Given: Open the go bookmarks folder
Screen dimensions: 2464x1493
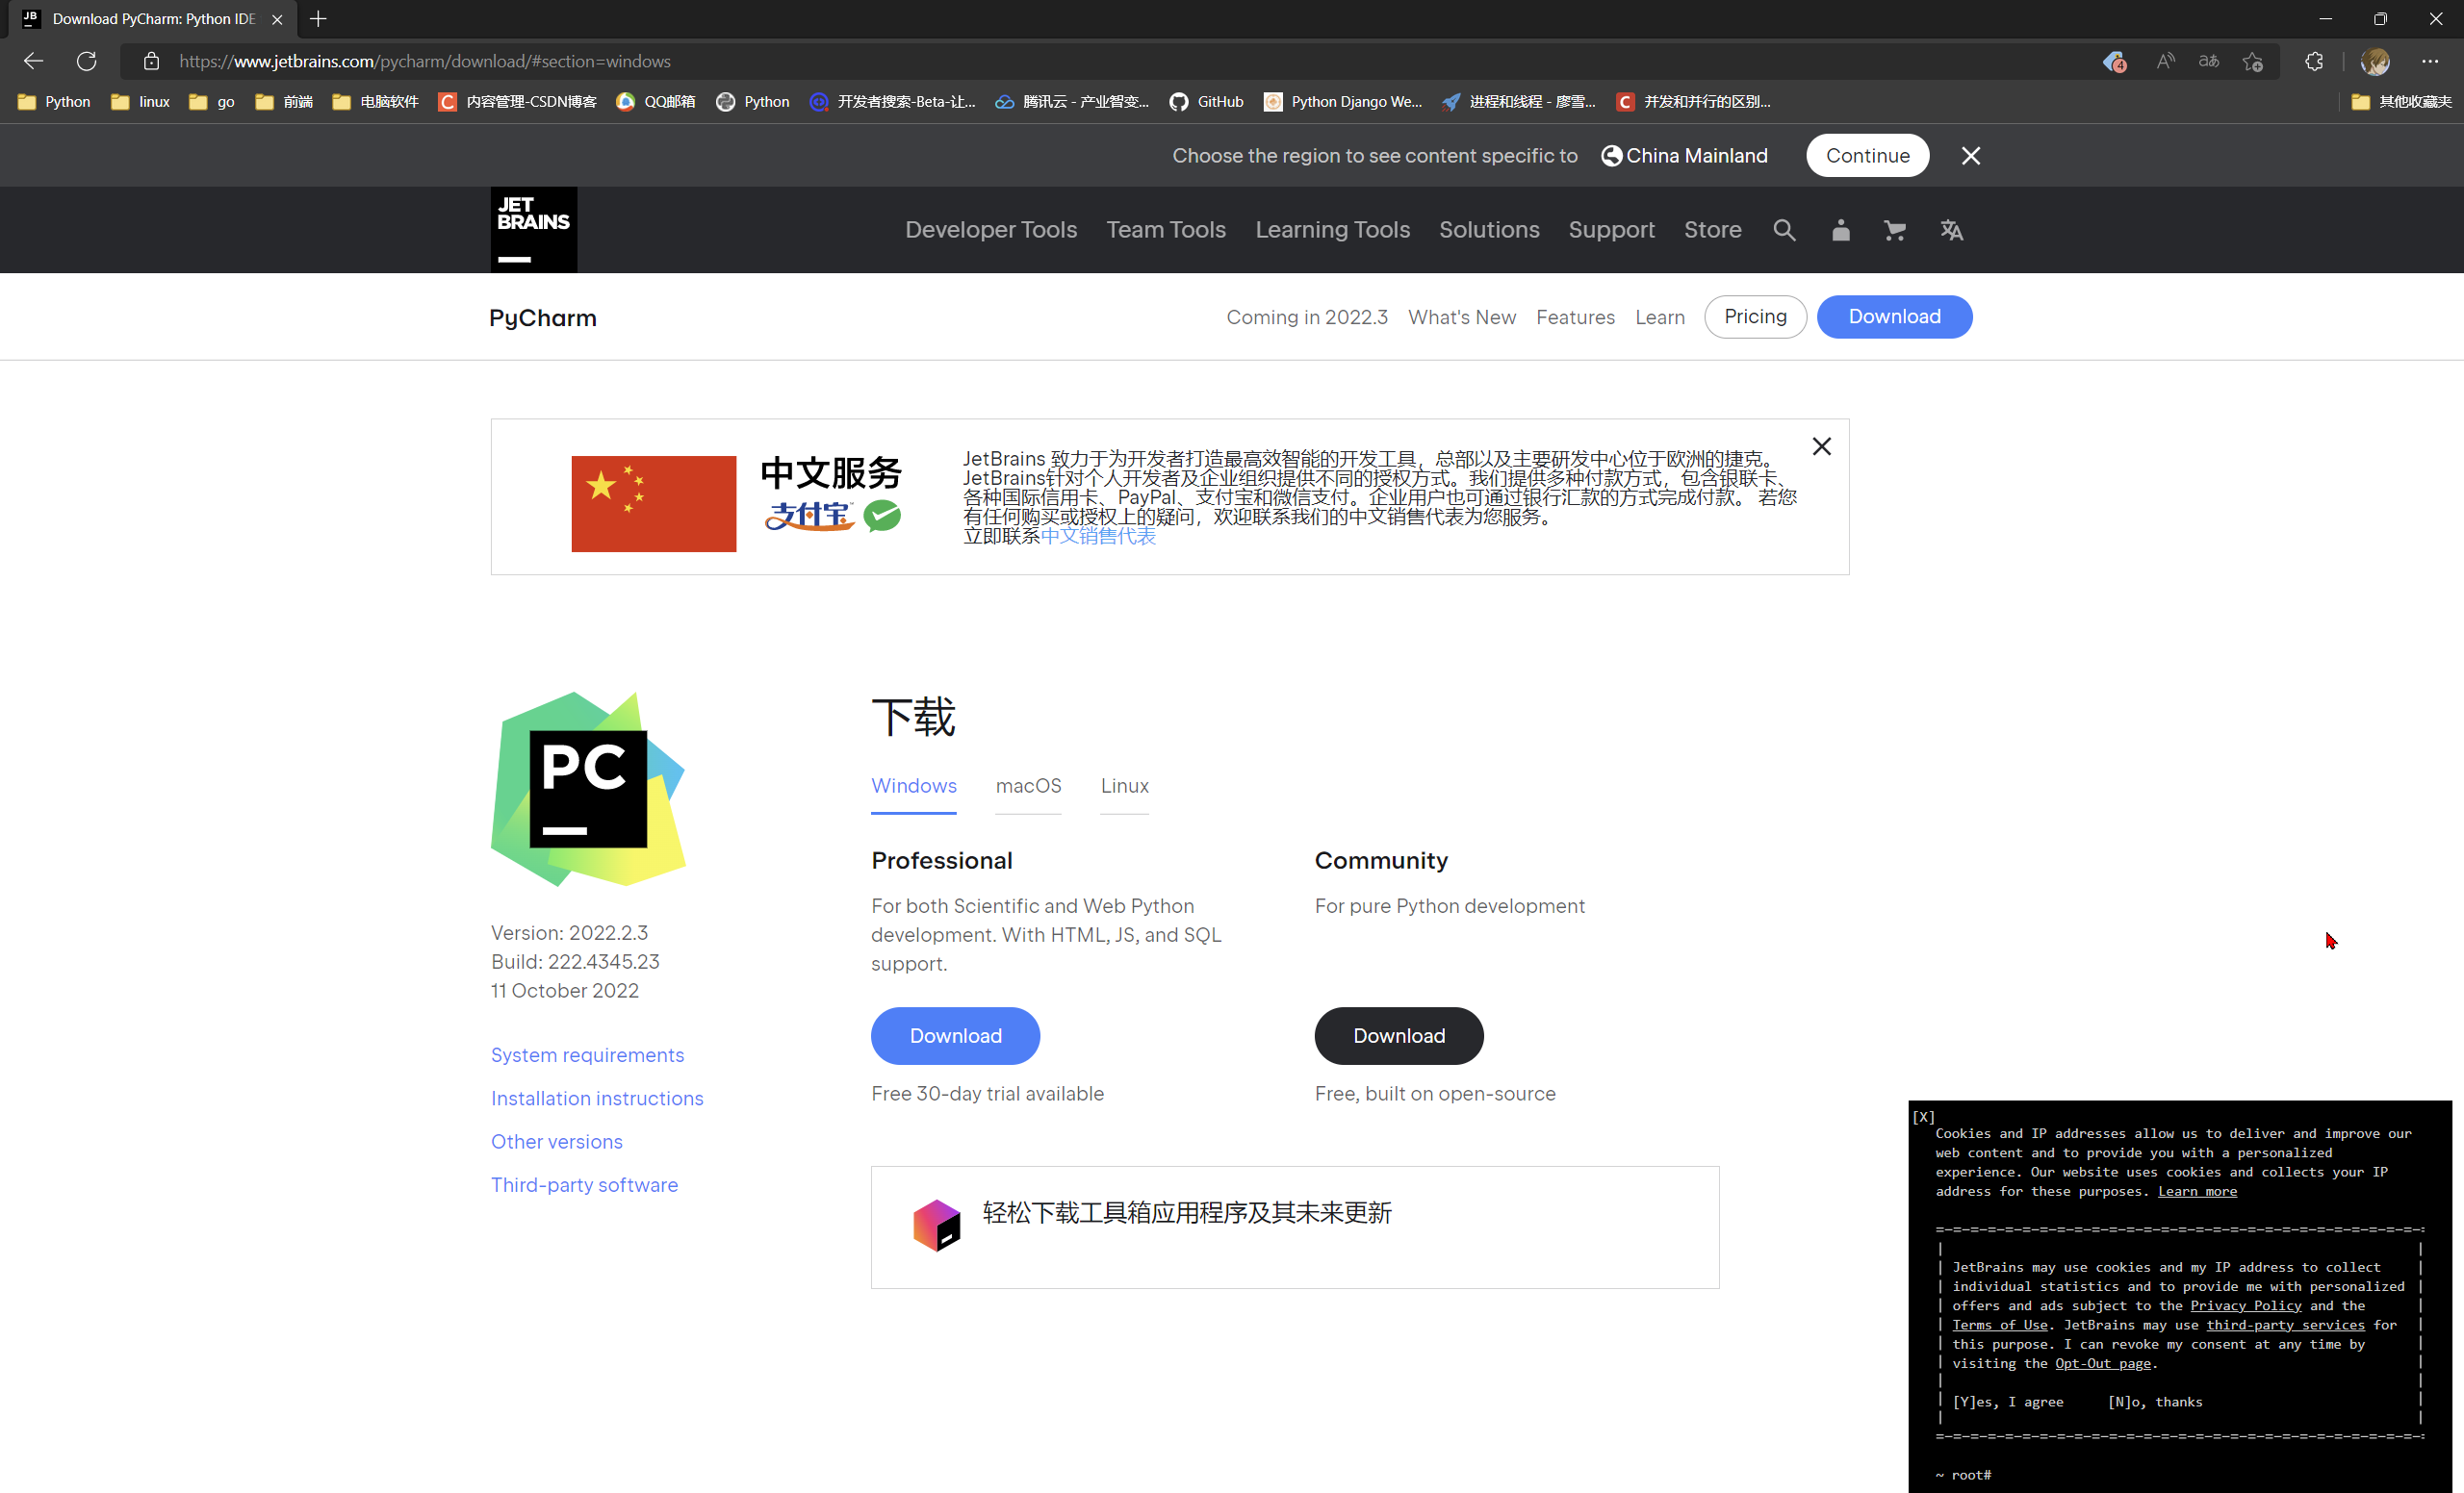Looking at the screenshot, I should [212, 102].
